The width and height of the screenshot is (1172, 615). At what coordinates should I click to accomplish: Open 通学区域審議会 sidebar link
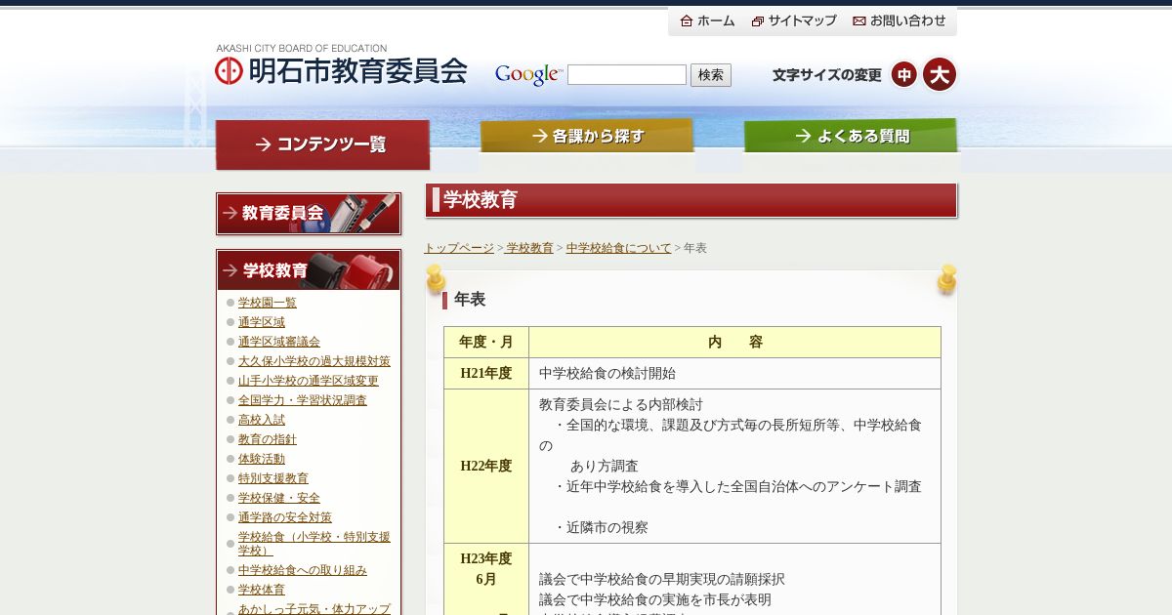tap(279, 342)
